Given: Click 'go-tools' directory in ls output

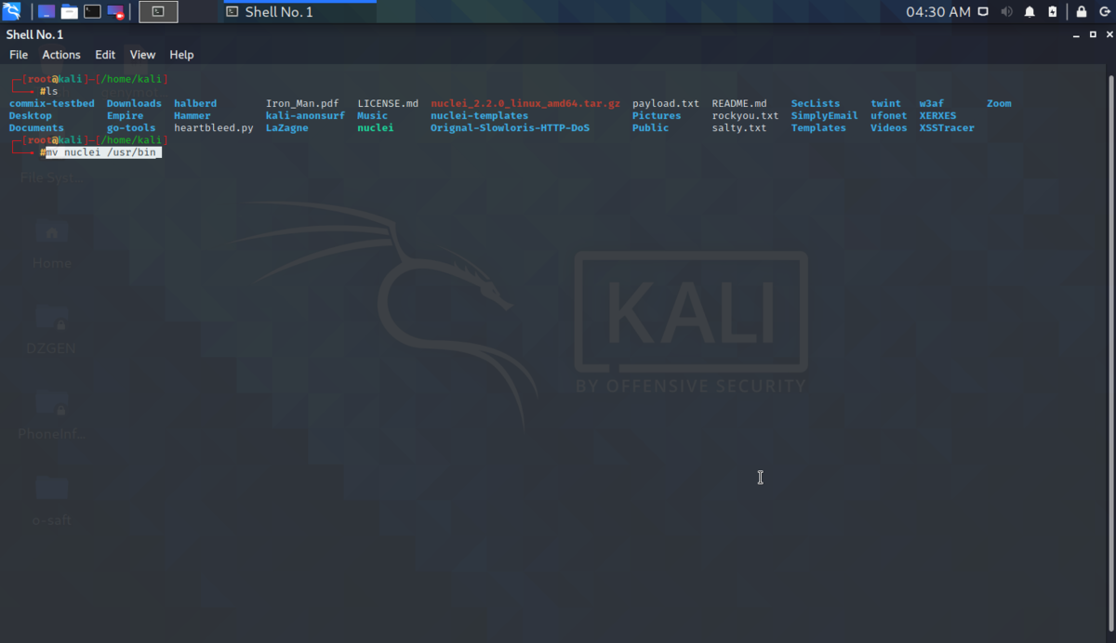Looking at the screenshot, I should (131, 127).
